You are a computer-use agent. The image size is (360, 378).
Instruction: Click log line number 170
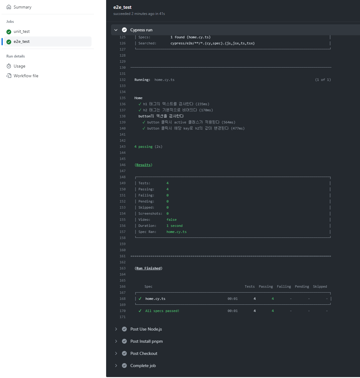123,311
